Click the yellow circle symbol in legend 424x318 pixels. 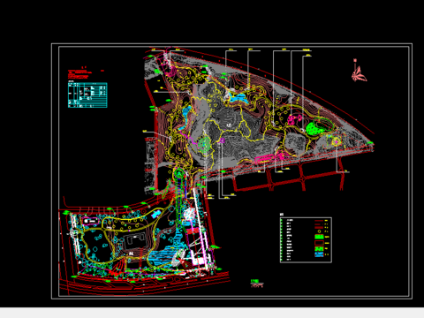click(319, 231)
